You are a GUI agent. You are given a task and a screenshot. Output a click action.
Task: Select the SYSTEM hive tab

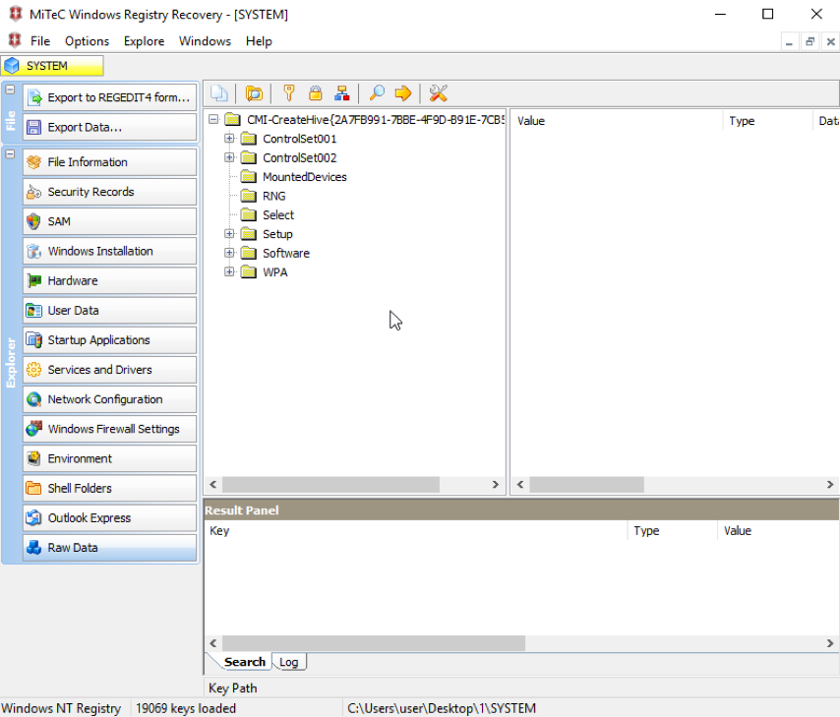pyautogui.click(x=52, y=66)
